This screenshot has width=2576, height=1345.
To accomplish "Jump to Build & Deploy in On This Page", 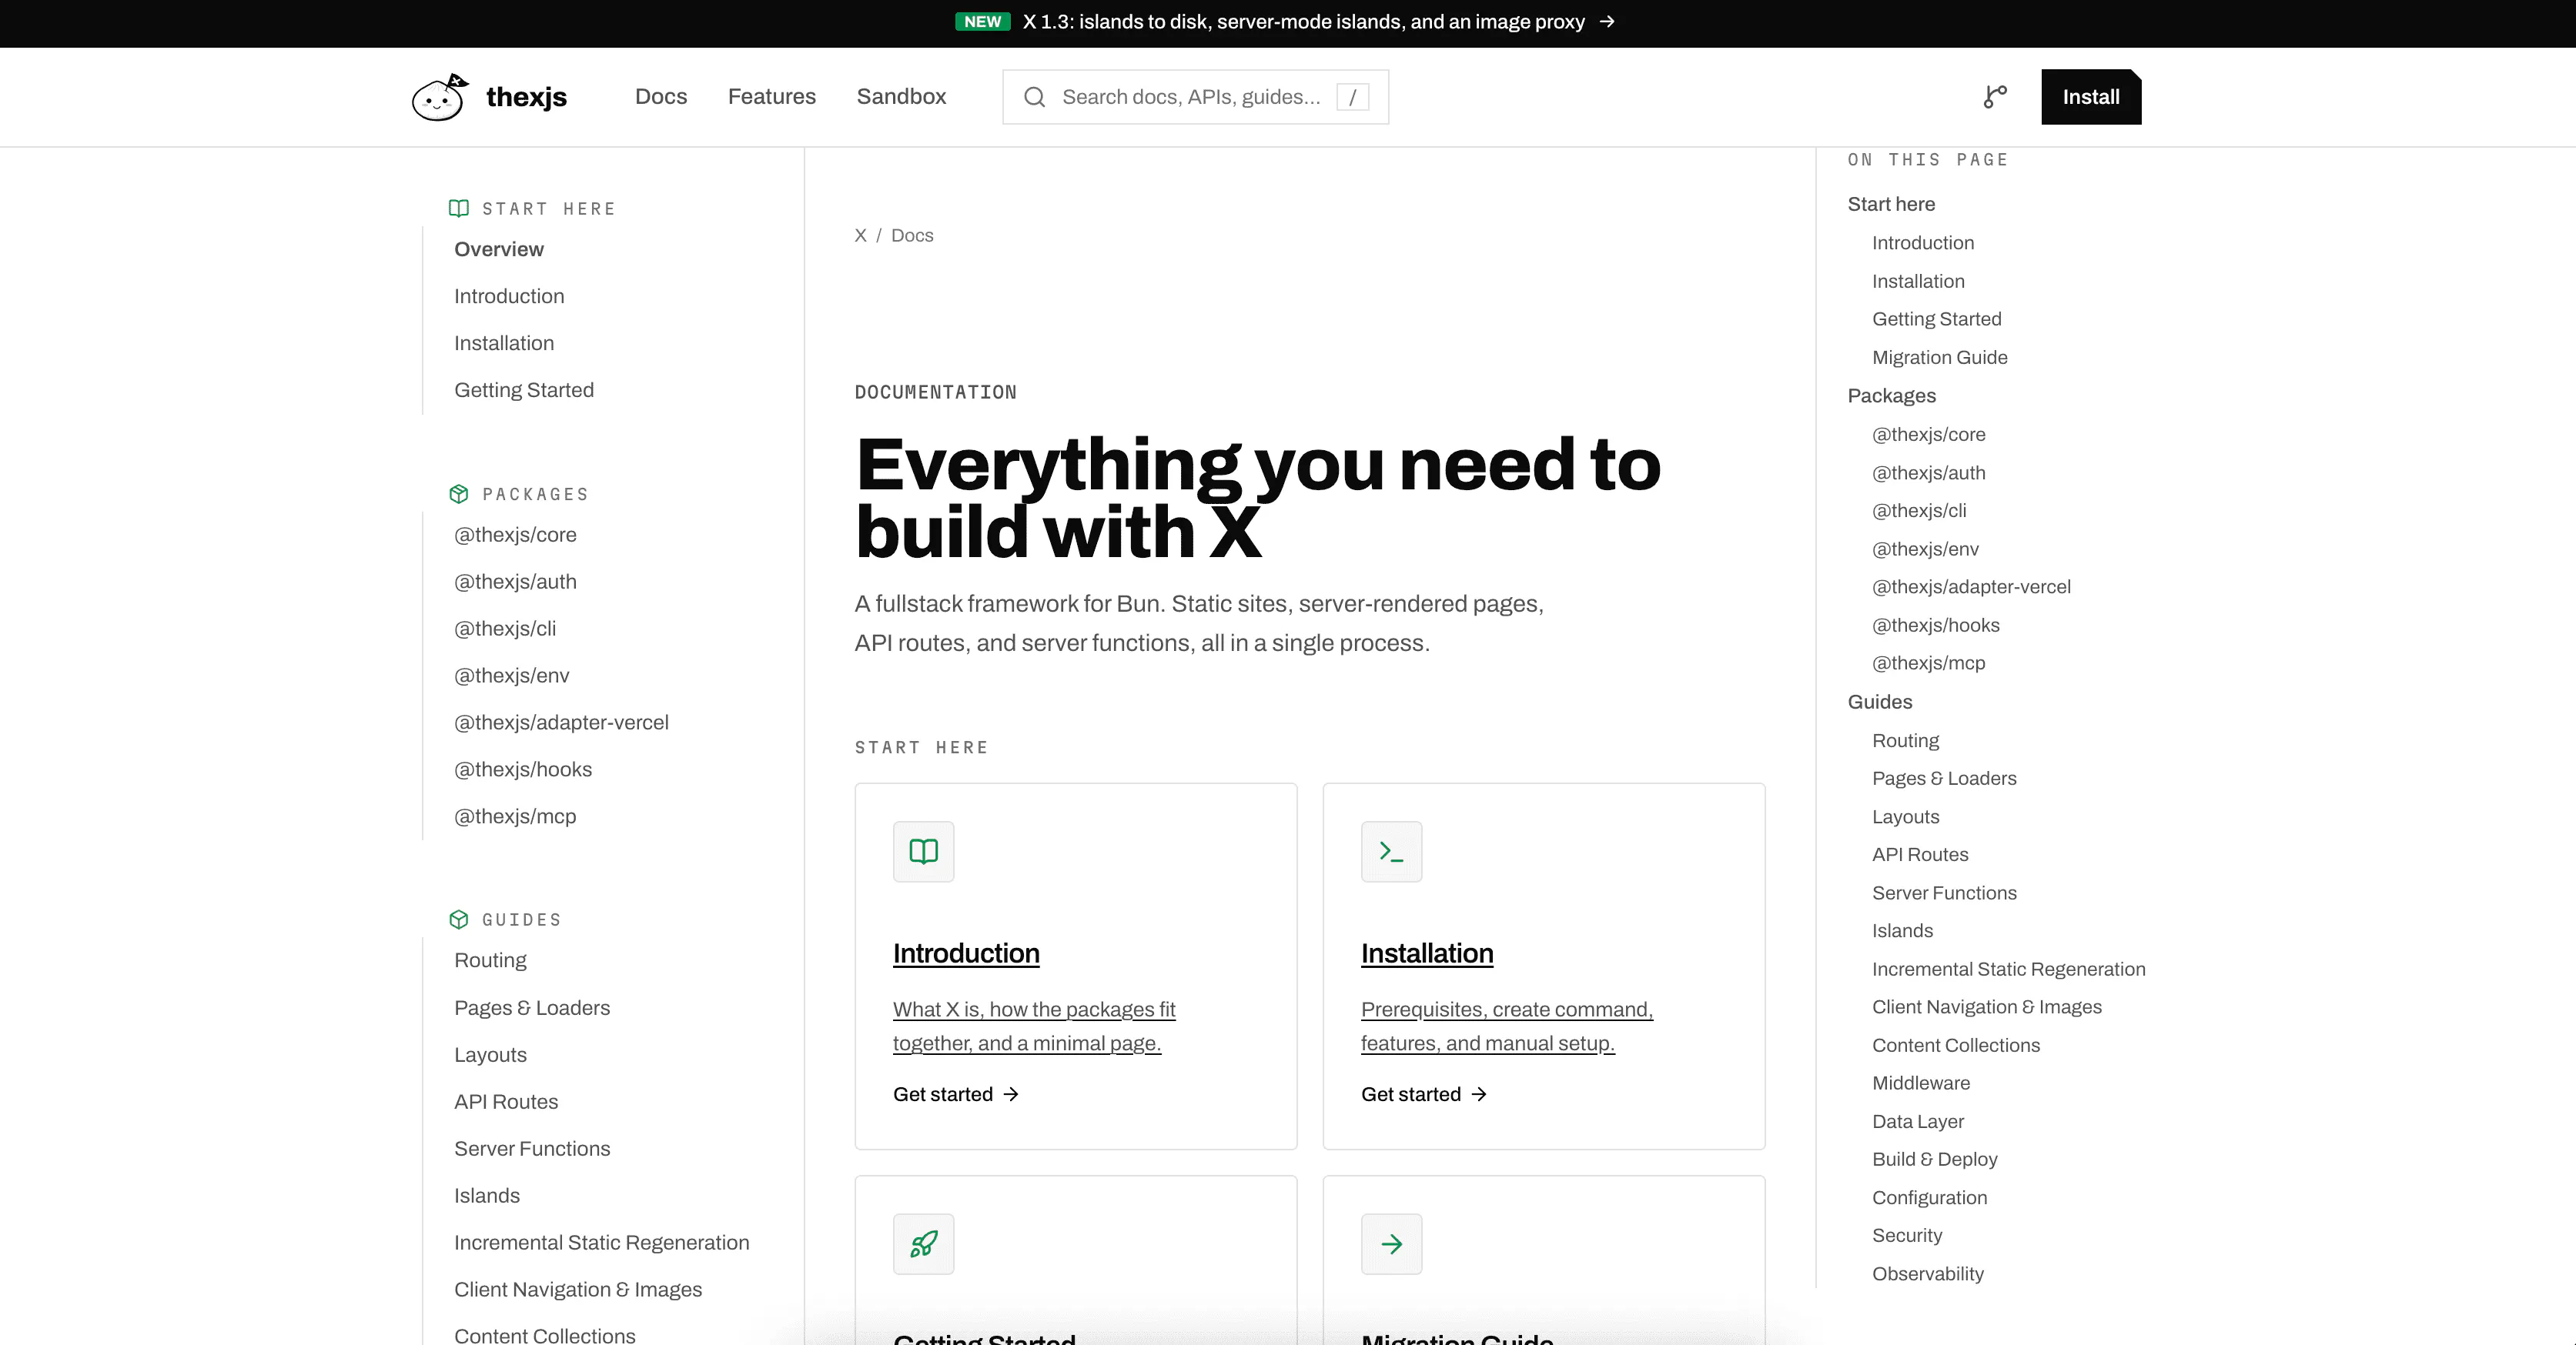I will tap(1934, 1159).
